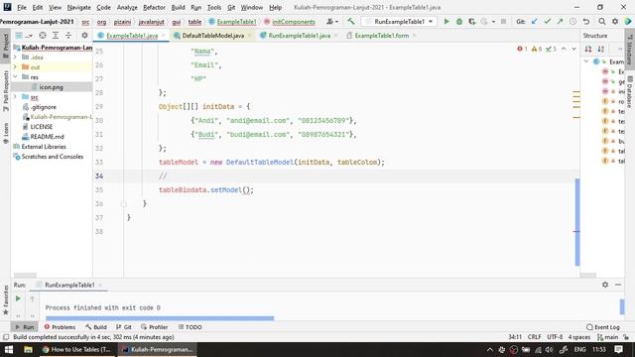Run with coverage icon in toolbar
The height and width of the screenshot is (357, 635).
[x=472, y=22]
